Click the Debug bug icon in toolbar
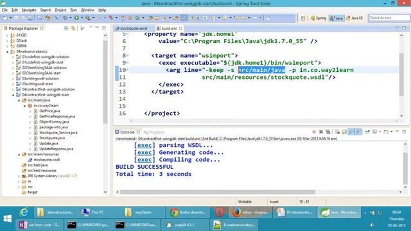 point(66,18)
